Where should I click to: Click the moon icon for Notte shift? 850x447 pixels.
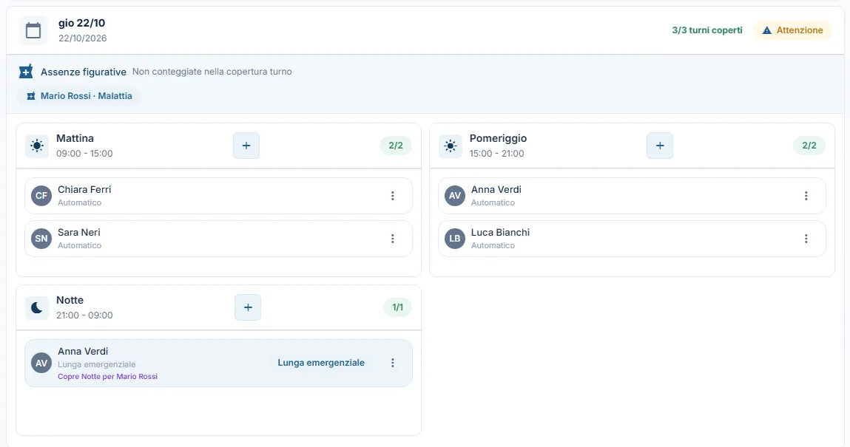tap(37, 307)
